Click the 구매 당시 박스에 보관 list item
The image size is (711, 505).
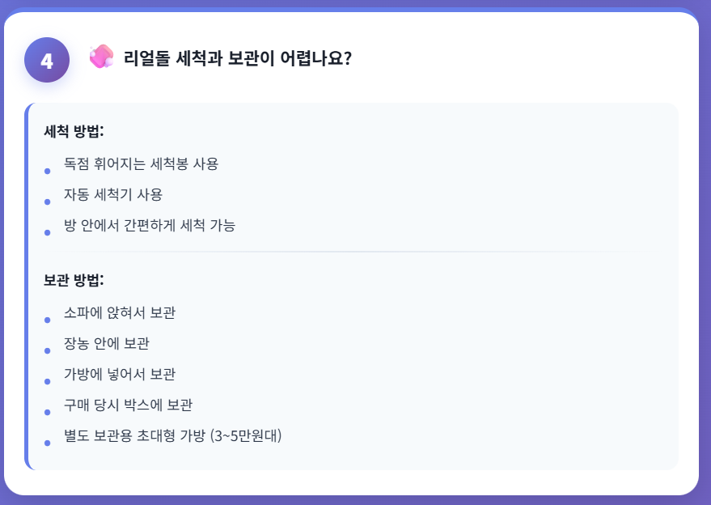[x=128, y=405]
